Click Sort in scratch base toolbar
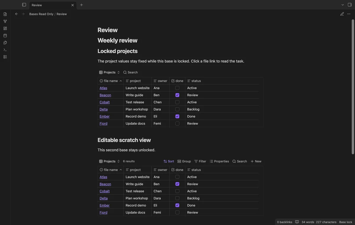This screenshot has height=225, width=355. (169, 161)
